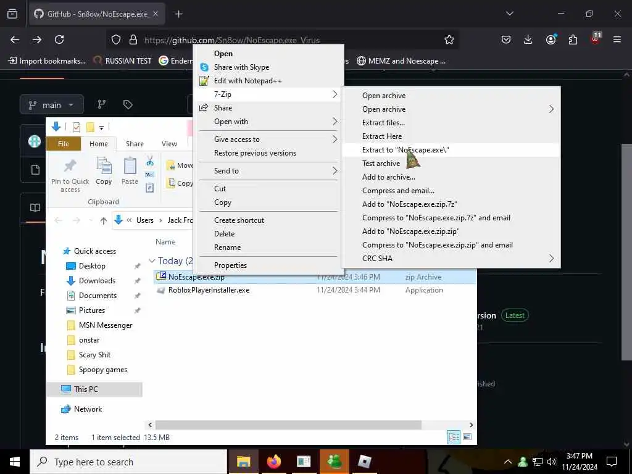Open the Firefox downloads panel

528,39
